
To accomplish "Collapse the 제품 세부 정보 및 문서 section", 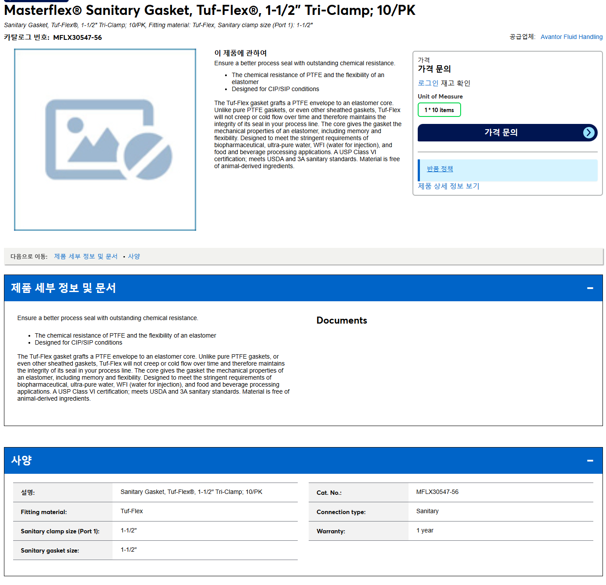I will 590,288.
